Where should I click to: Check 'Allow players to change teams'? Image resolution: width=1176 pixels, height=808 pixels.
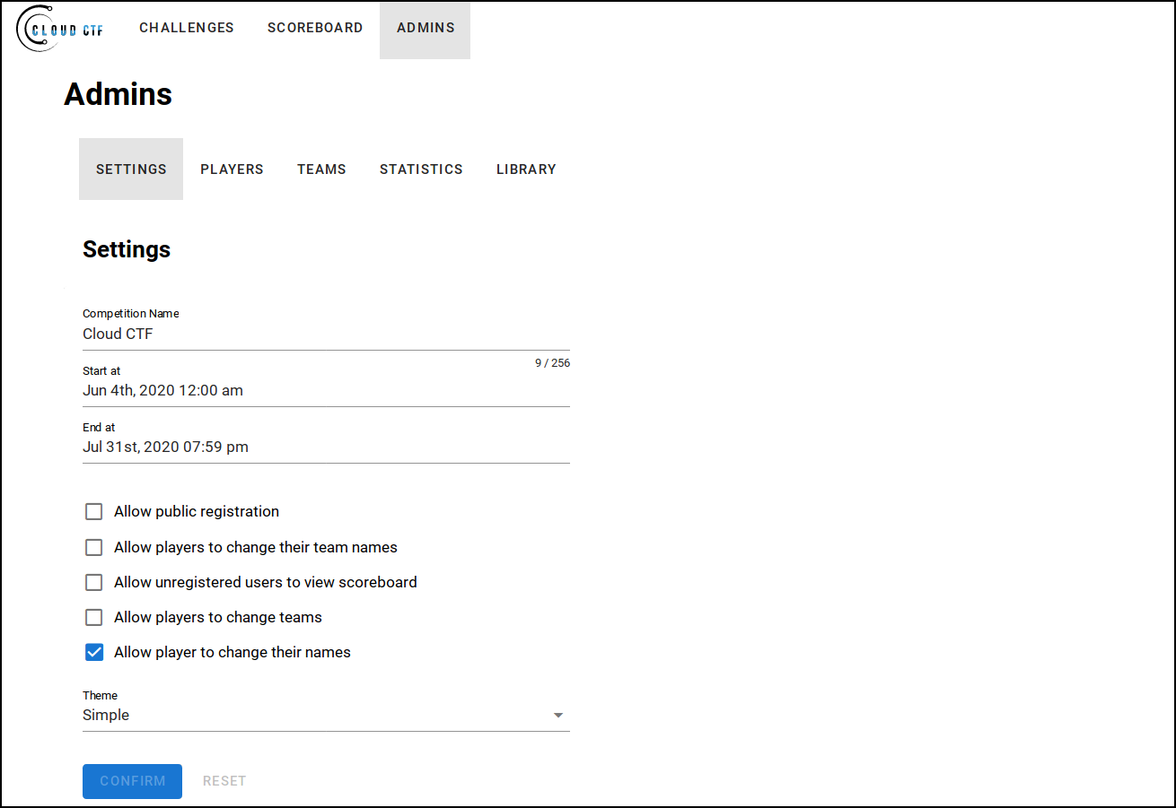[x=93, y=617]
